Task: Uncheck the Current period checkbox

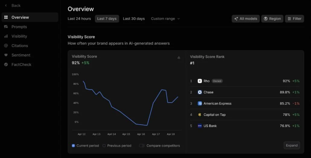Action: pyautogui.click(x=73, y=146)
